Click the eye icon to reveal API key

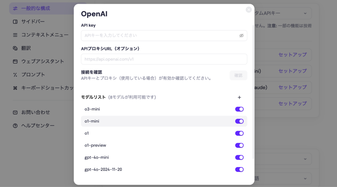click(x=241, y=36)
